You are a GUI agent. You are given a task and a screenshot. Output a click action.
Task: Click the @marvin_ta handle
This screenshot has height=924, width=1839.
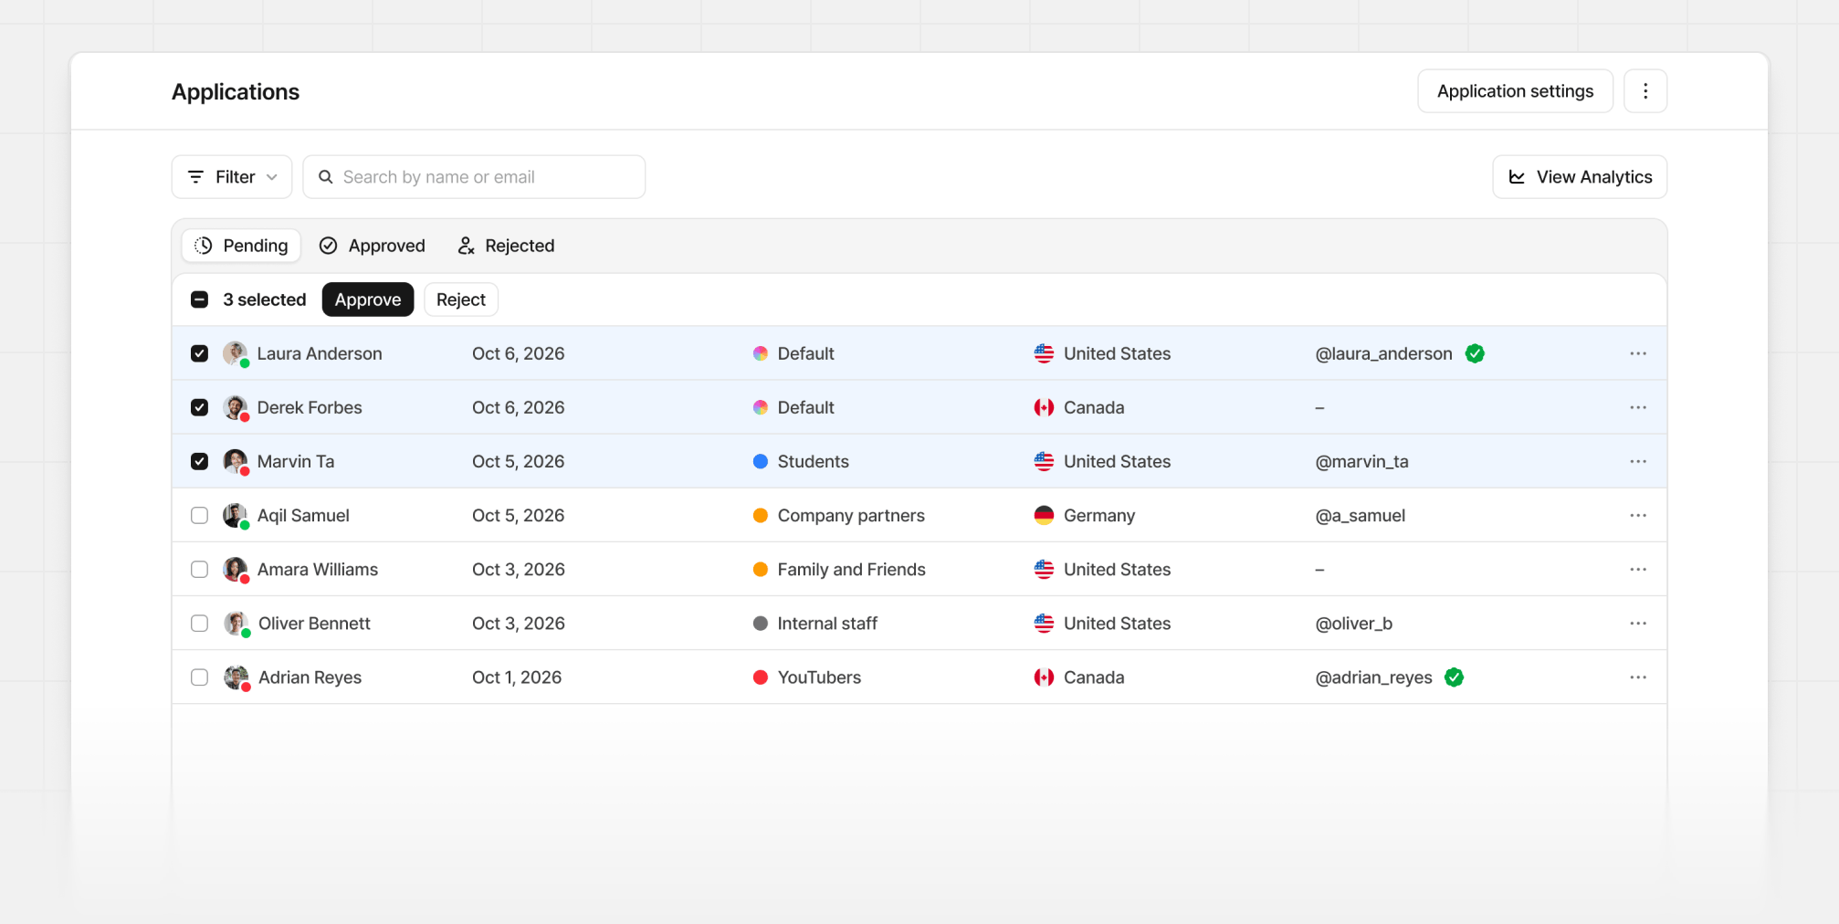pyautogui.click(x=1361, y=461)
